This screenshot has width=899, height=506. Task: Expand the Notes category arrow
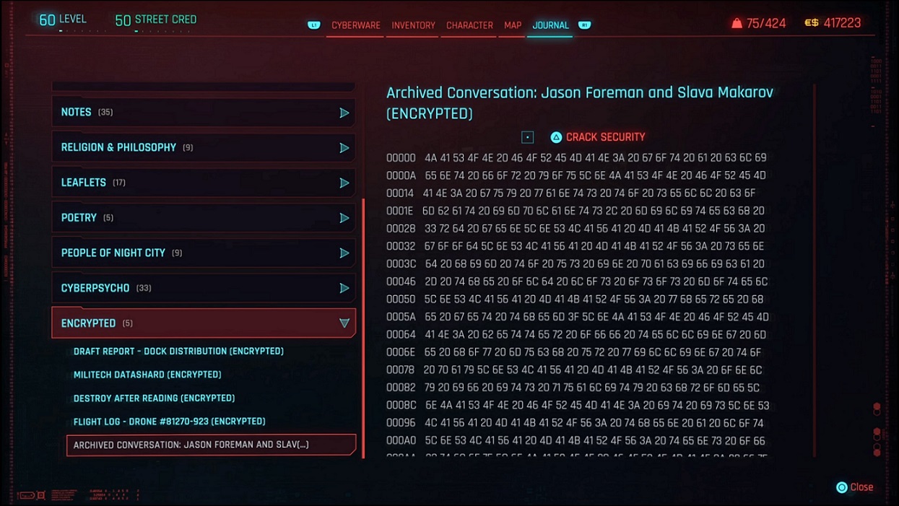tap(344, 113)
